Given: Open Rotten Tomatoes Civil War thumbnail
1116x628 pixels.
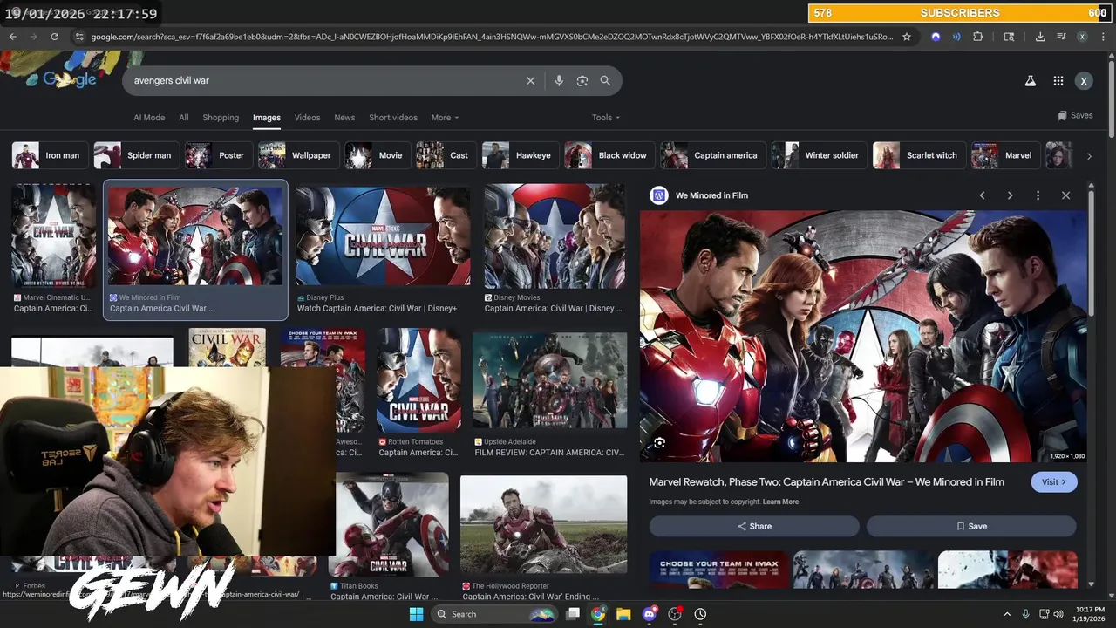Looking at the screenshot, I should click(418, 380).
